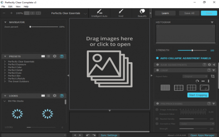
Task: Open Aspect Ratio Original dropdown
Action: 195,77
